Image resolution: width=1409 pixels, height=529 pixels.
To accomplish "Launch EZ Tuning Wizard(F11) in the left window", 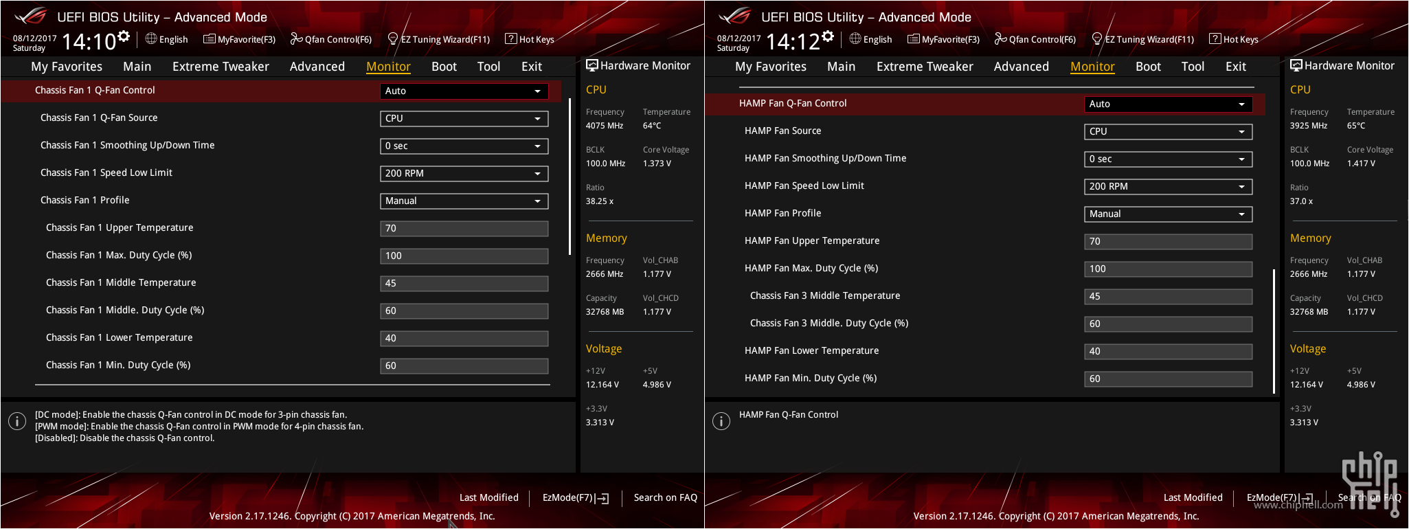I will (439, 39).
